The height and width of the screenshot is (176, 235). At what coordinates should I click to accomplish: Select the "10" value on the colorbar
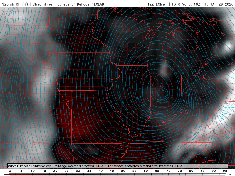[33, 171]
